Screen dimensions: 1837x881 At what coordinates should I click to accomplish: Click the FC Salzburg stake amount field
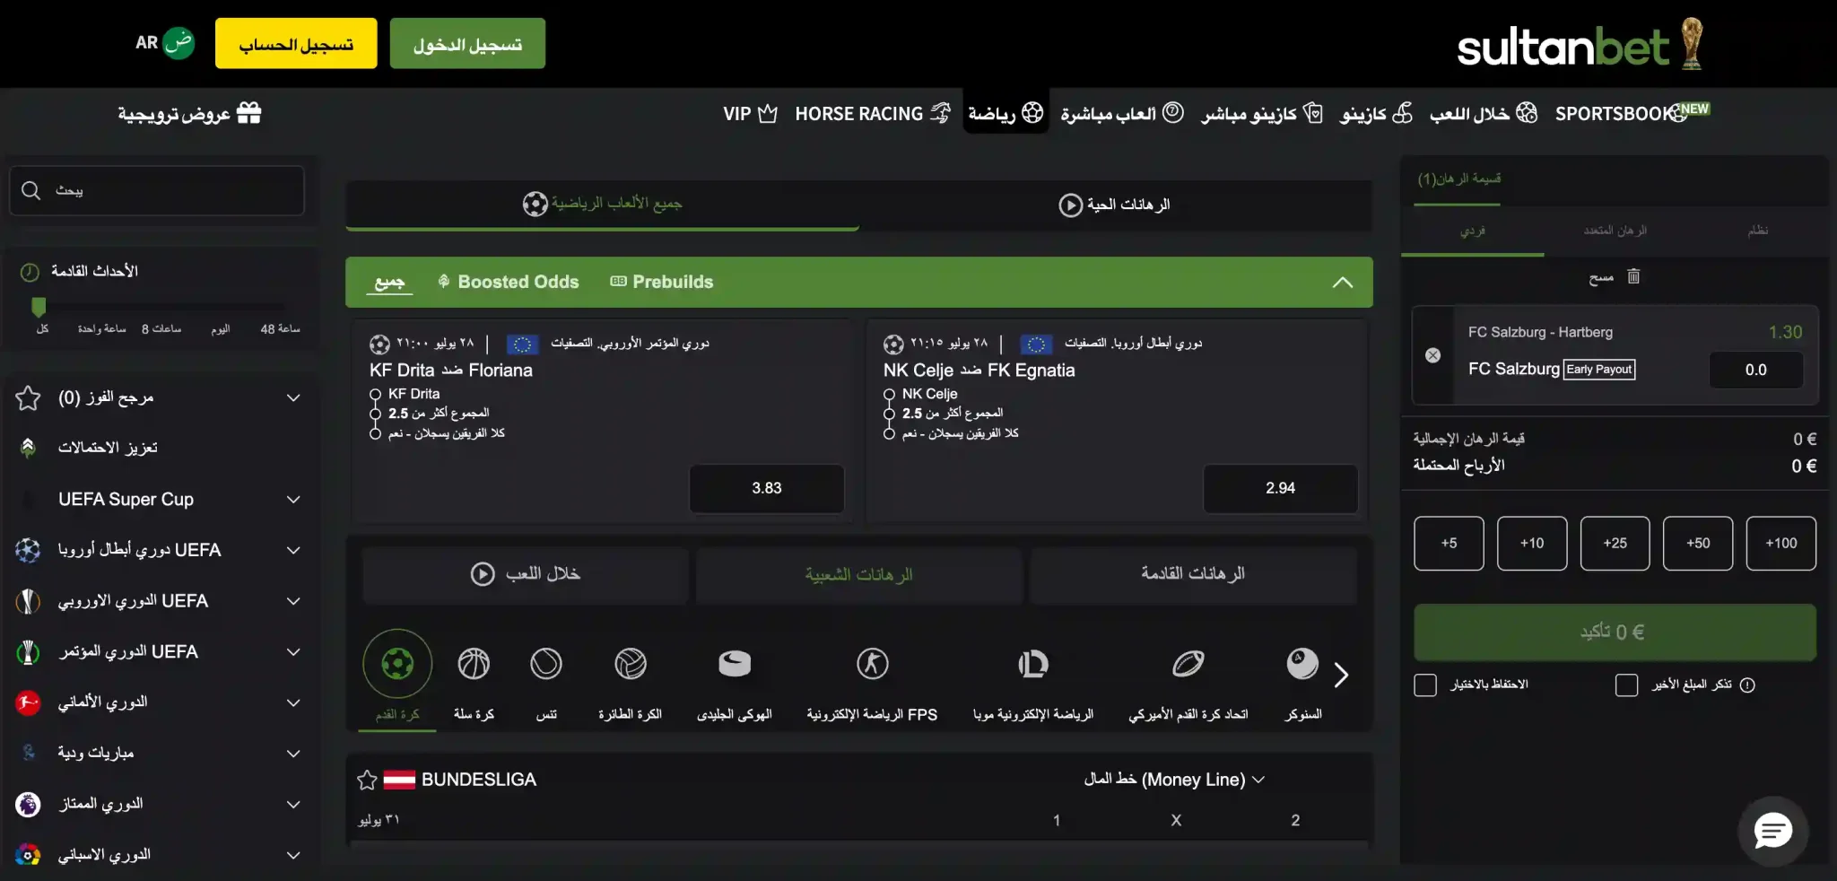click(x=1755, y=370)
